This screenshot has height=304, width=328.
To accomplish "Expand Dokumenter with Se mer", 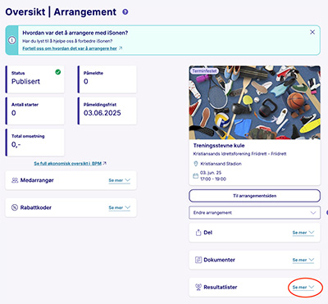I will click(303, 260).
